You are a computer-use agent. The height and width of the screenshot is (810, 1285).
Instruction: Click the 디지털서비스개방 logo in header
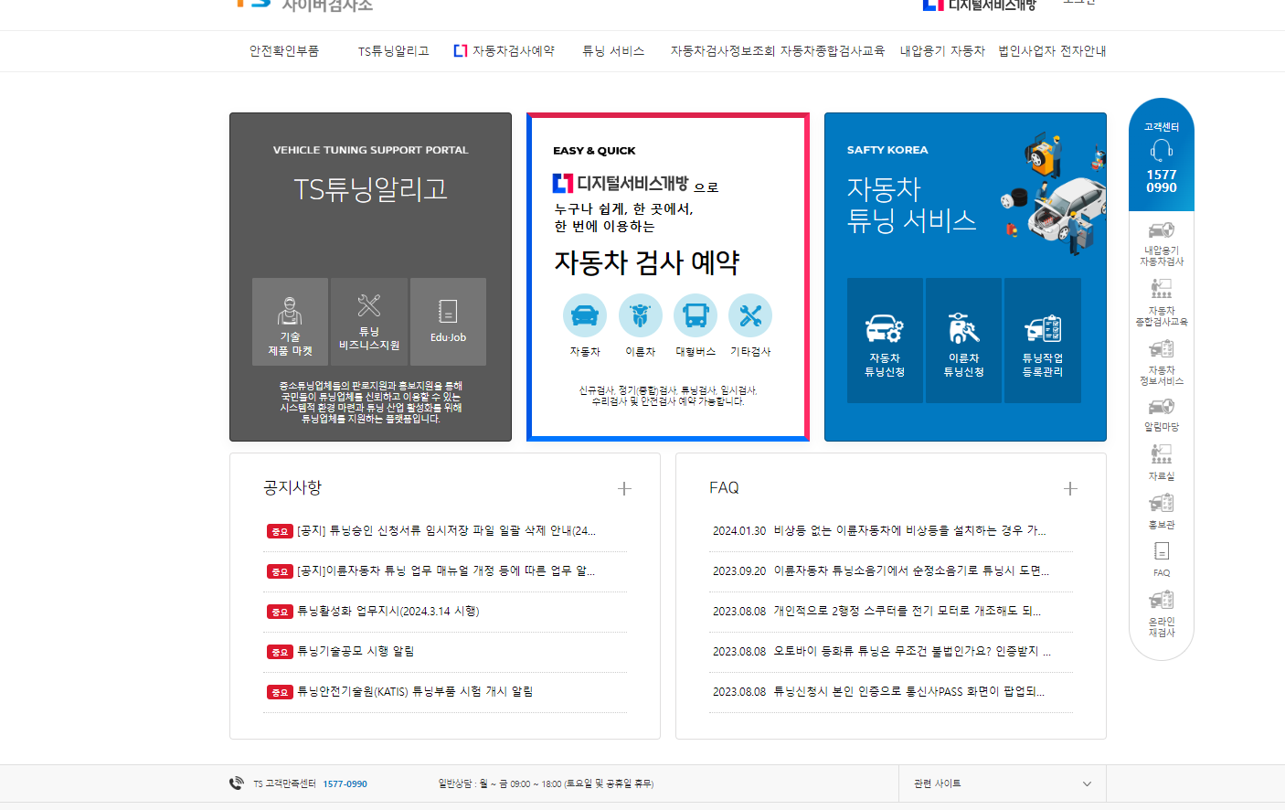pos(979,5)
